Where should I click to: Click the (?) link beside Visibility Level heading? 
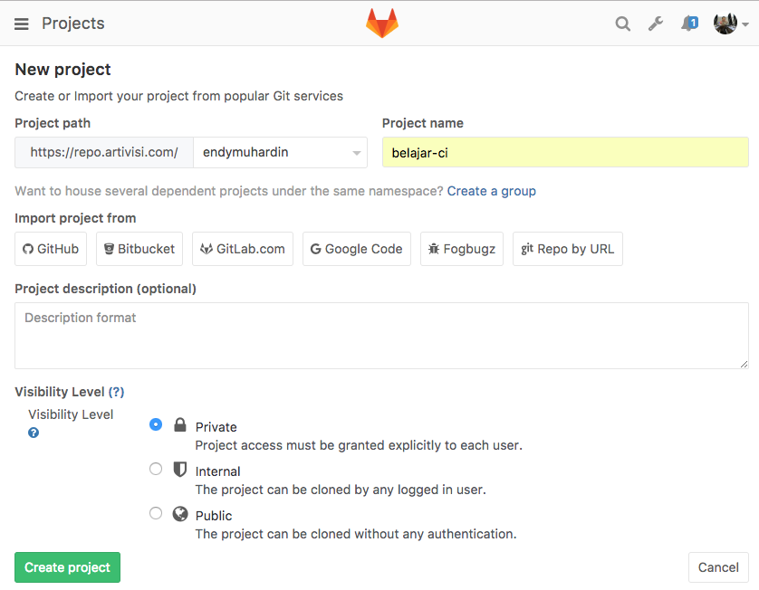116,392
